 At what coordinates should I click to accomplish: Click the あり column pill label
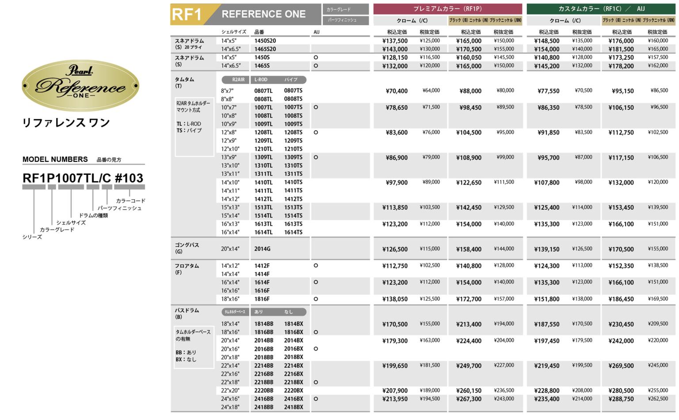click(x=258, y=312)
